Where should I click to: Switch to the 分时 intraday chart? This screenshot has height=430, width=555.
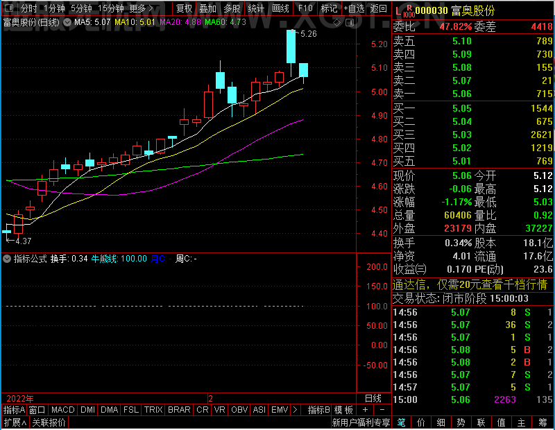[29, 8]
